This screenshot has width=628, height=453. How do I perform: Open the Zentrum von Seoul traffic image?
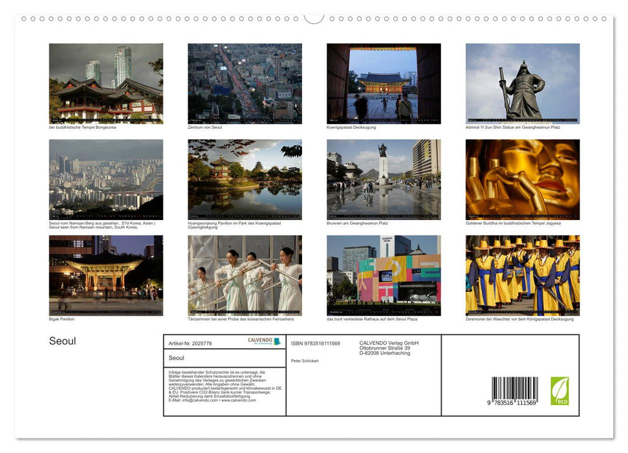(x=244, y=83)
